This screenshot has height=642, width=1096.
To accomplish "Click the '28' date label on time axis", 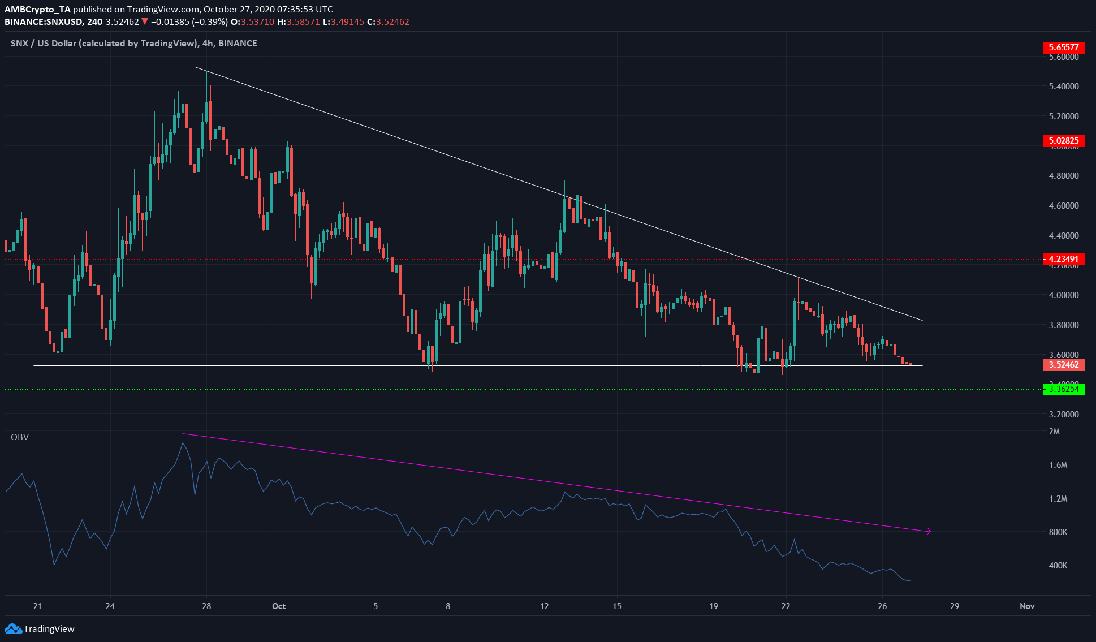I will point(206,606).
